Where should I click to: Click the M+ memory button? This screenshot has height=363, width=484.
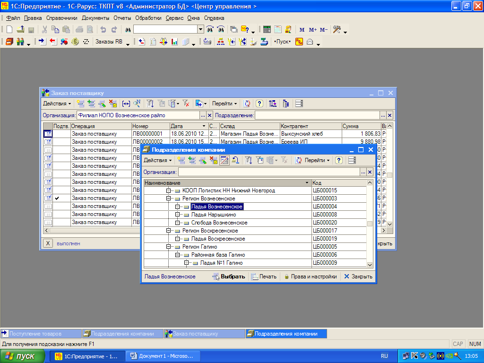pyautogui.click(x=313, y=30)
